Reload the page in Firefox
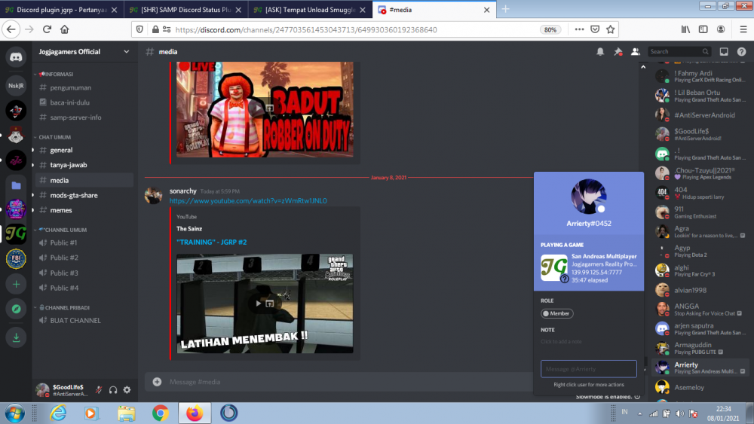 pos(47,29)
